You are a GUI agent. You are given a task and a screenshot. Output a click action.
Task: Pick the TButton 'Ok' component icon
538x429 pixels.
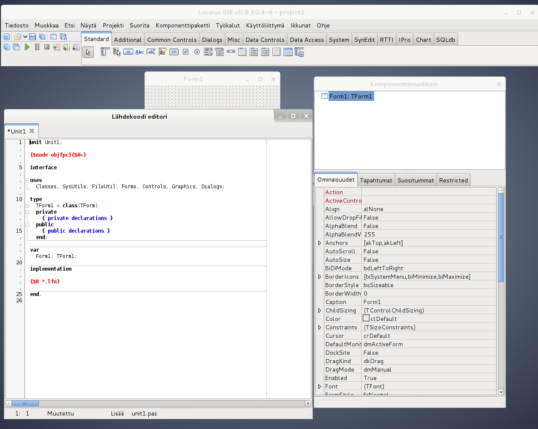(128, 52)
